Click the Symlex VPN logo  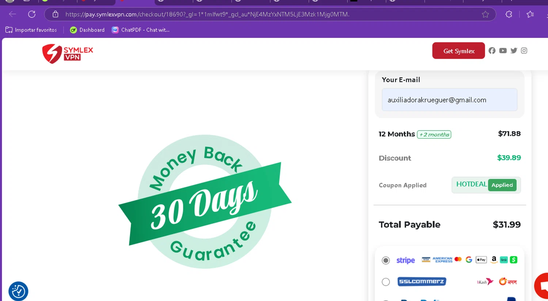tap(68, 54)
